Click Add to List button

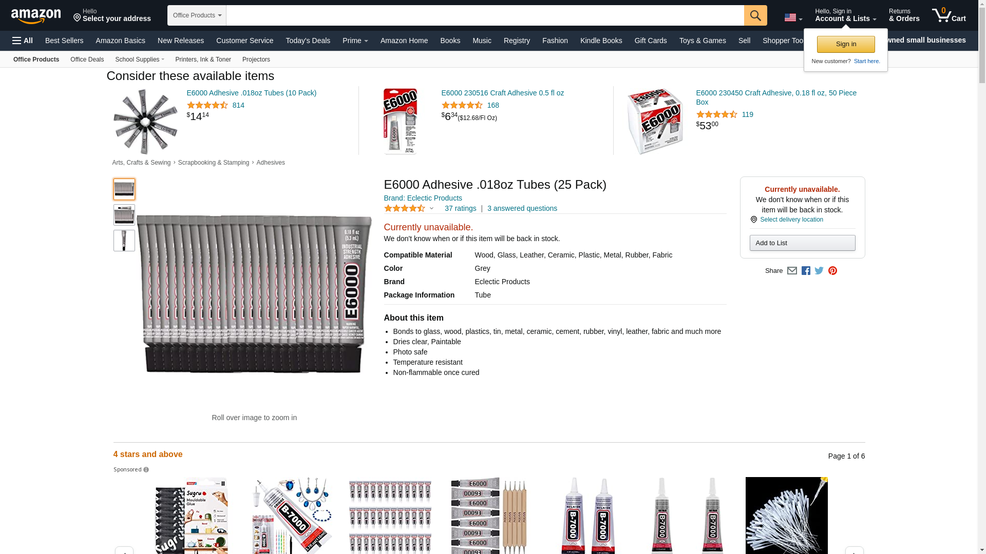click(x=802, y=243)
